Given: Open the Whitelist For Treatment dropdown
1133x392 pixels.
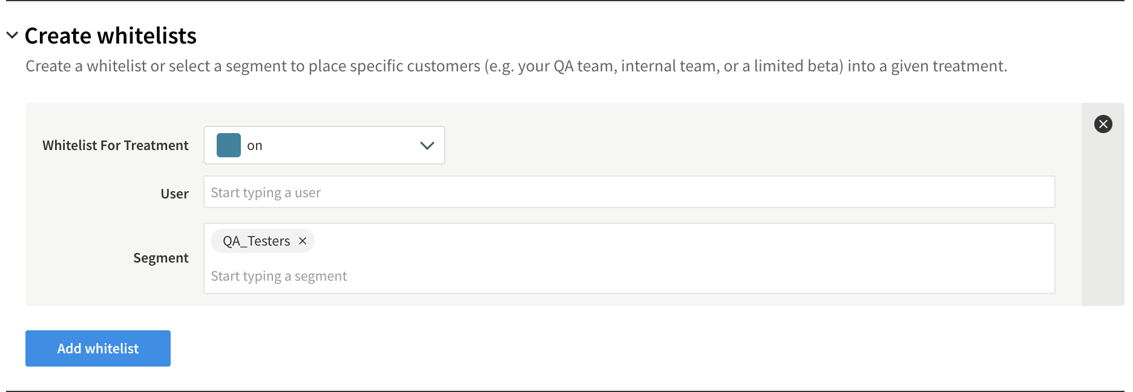Looking at the screenshot, I should tap(324, 145).
